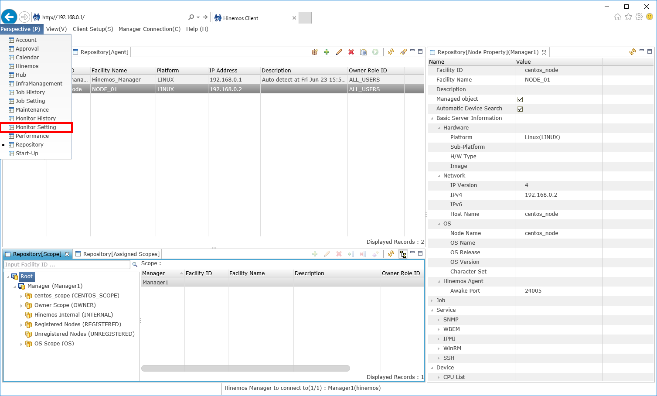657x396 pixels.
Task: Click the scope table horizontal scrollbar
Action: tap(245, 368)
